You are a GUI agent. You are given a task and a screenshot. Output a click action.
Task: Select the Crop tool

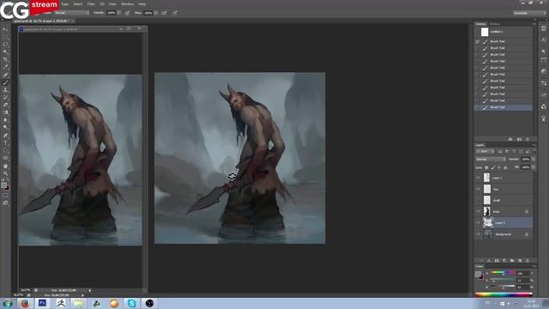tap(5, 59)
